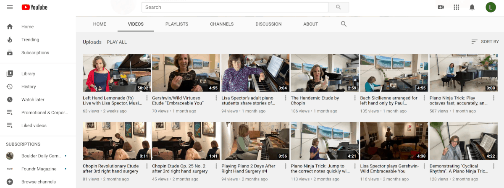Open Chopin Etude Op. 25 No. 2 title
The width and height of the screenshot is (504, 188).
click(180, 169)
